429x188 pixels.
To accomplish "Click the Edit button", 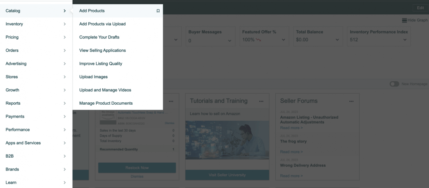I will [x=420, y=8].
